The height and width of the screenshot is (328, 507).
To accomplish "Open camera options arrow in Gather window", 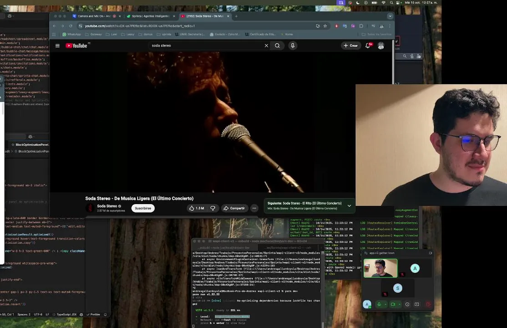I will coord(400,304).
